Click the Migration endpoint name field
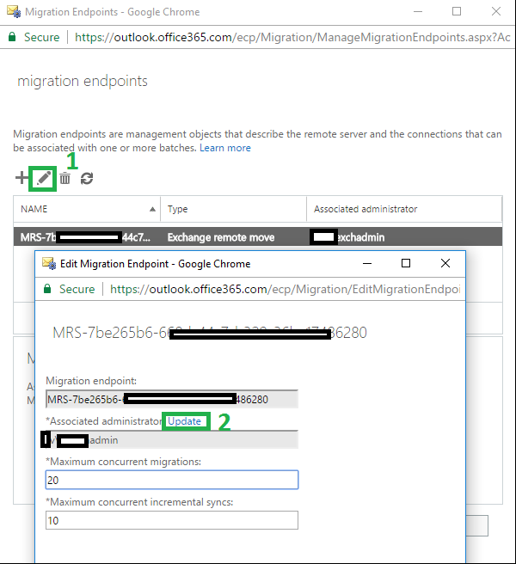 tap(172, 399)
